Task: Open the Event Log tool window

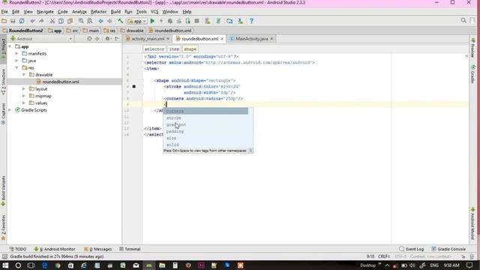Action: pyautogui.click(x=412, y=249)
